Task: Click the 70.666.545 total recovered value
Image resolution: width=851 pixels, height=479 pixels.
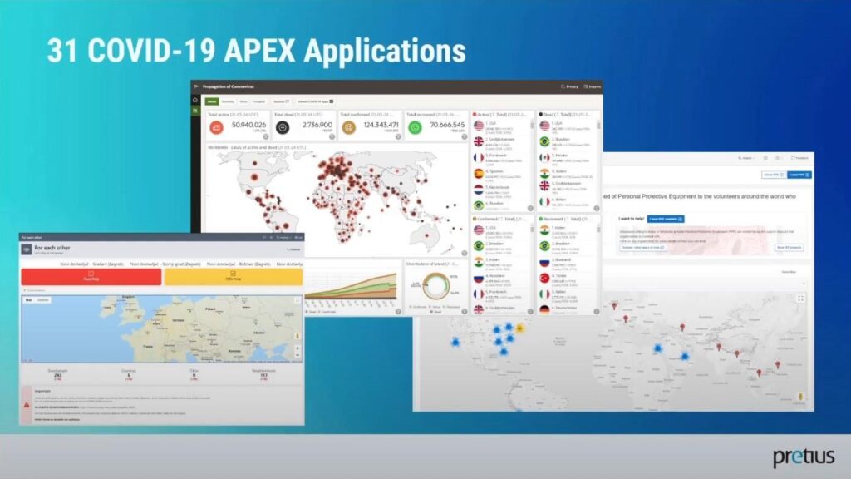Action: click(x=447, y=125)
